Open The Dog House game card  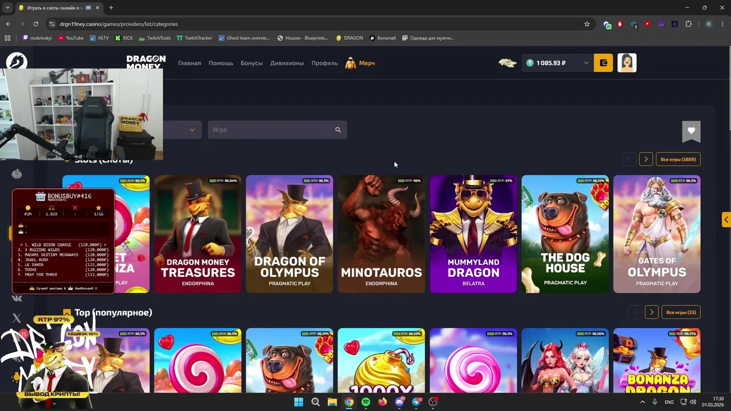tap(565, 234)
